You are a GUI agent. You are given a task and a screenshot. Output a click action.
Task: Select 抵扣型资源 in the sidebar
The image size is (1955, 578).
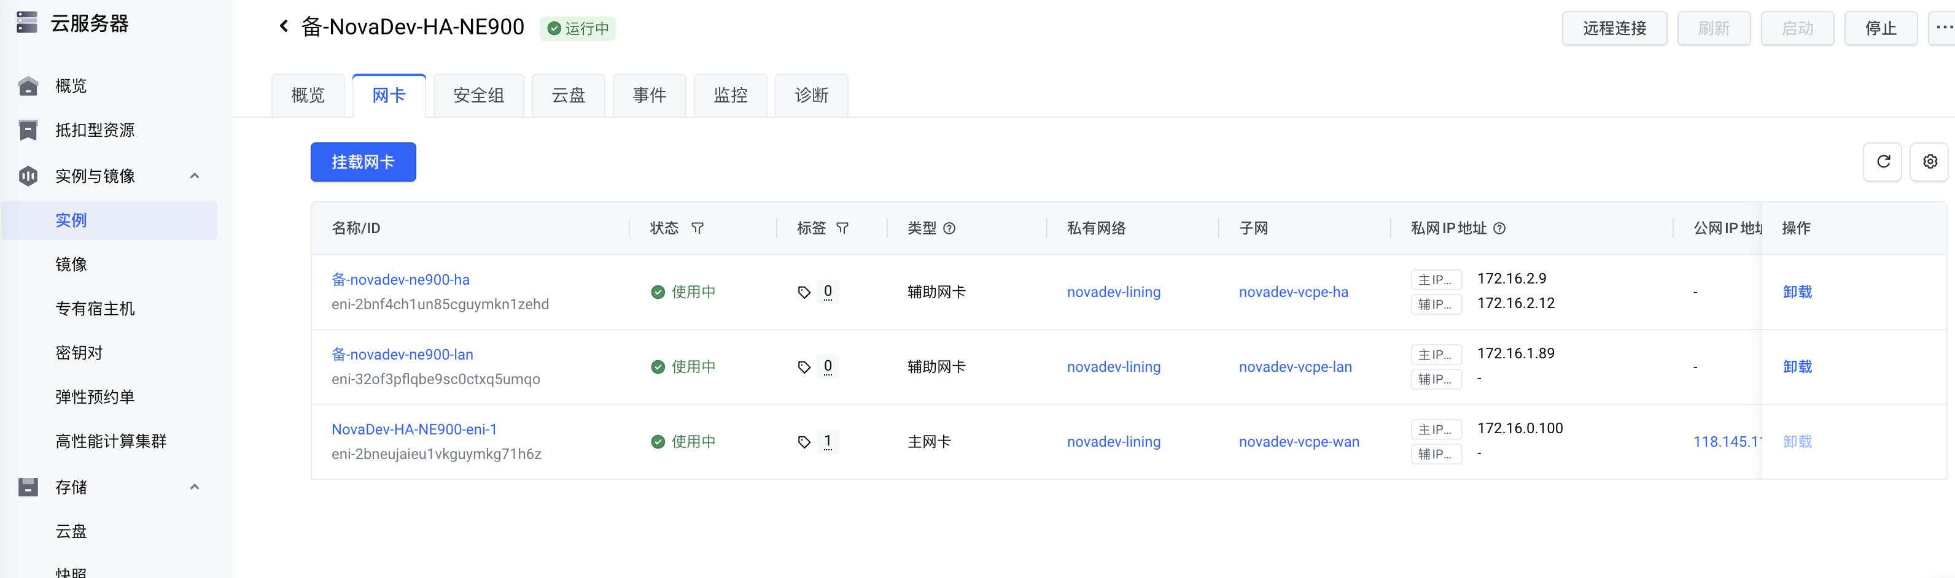click(x=95, y=131)
